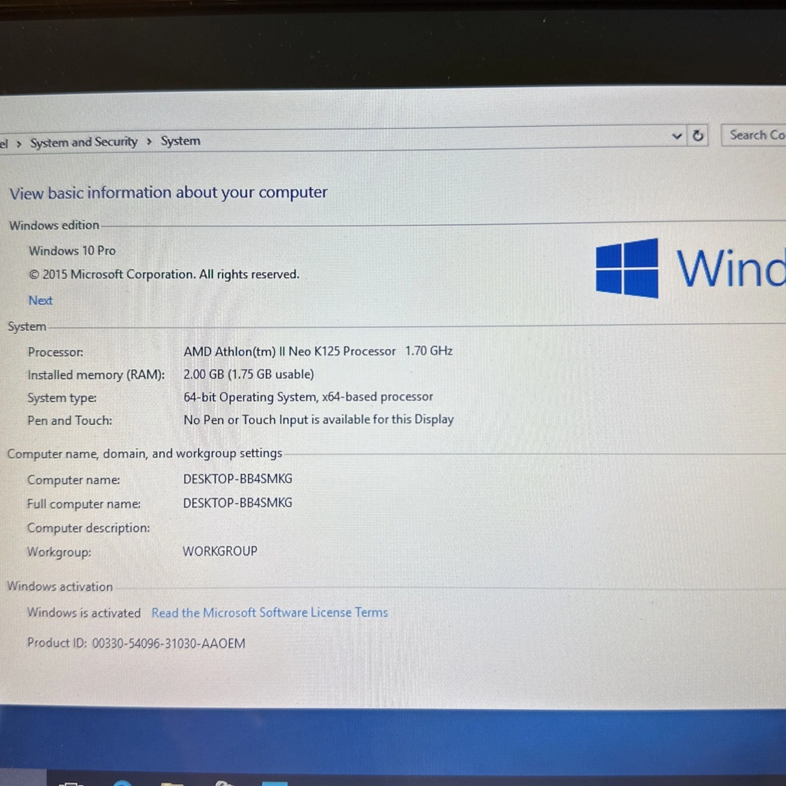Launch Edge browser from taskbar
This screenshot has width=786, height=786.
click(122, 783)
